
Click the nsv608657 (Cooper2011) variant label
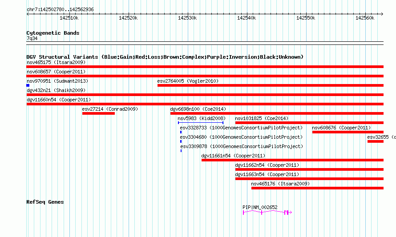(x=56, y=72)
